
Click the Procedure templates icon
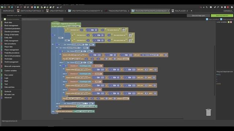click(5, 19)
